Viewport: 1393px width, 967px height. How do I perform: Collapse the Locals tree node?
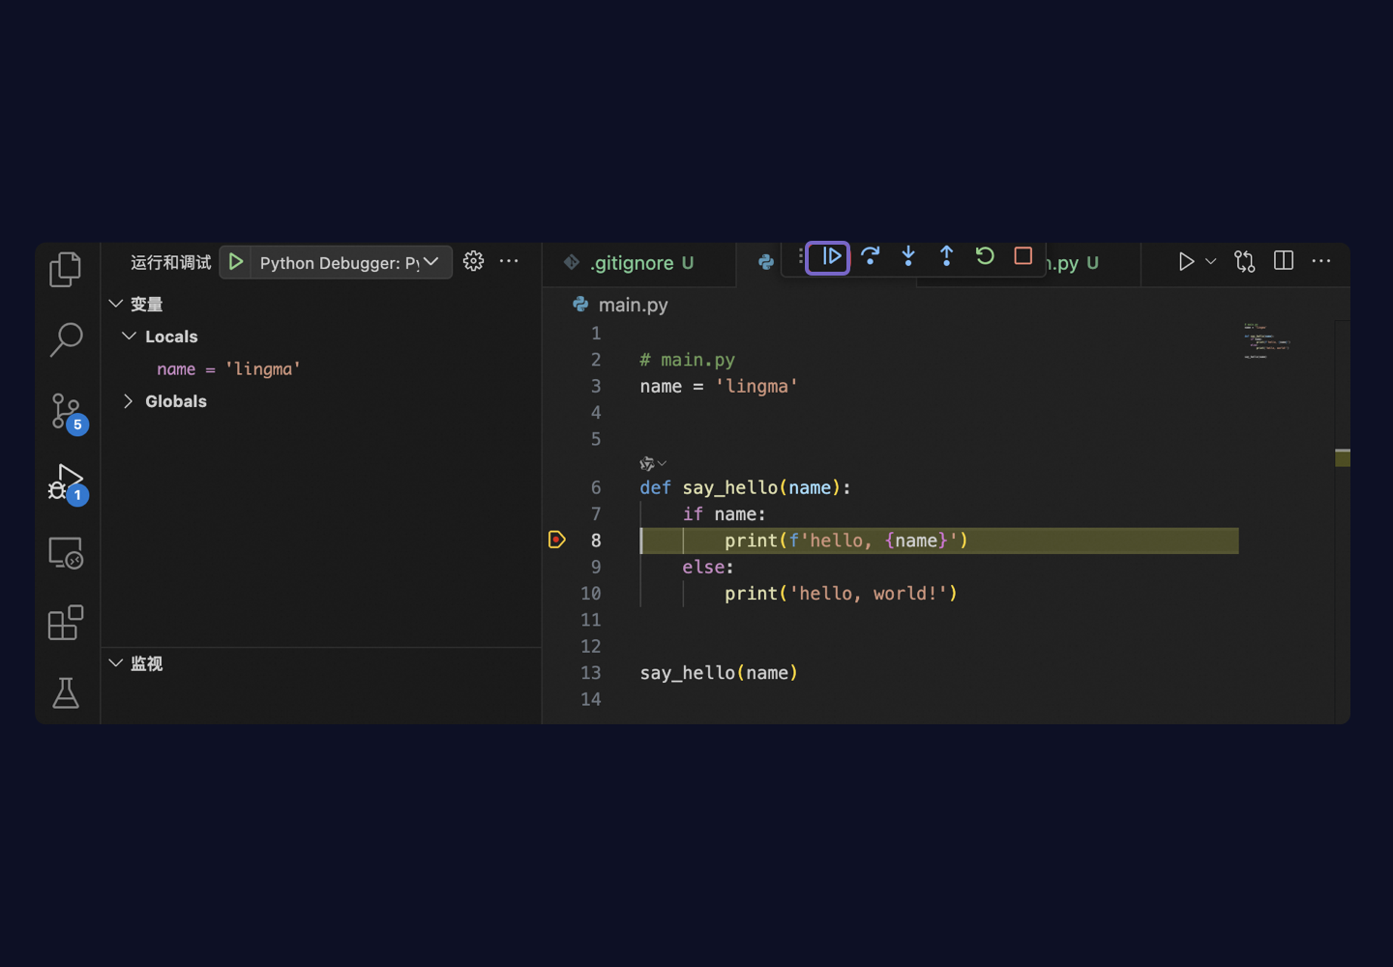pos(129,336)
